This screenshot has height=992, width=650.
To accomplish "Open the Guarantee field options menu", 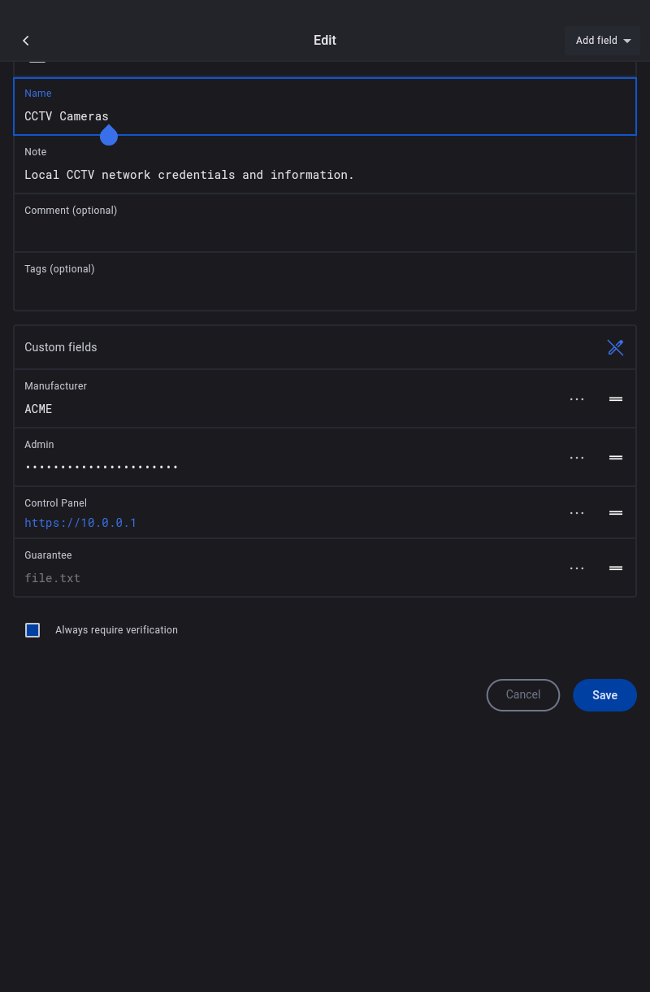I will point(577,568).
